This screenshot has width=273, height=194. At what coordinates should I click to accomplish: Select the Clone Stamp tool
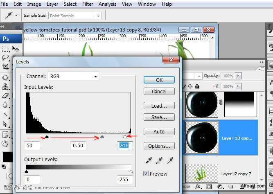coord(5,86)
